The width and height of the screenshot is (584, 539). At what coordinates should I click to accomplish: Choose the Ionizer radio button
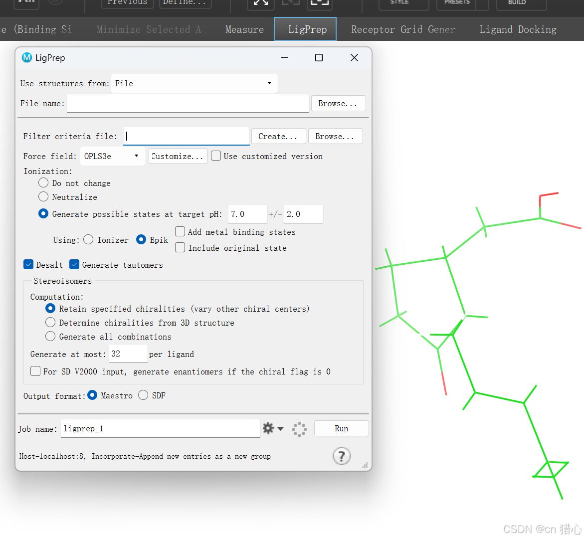point(88,239)
